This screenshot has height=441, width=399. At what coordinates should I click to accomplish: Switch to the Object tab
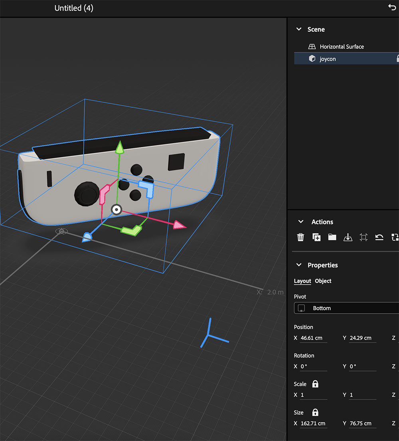tap(323, 281)
